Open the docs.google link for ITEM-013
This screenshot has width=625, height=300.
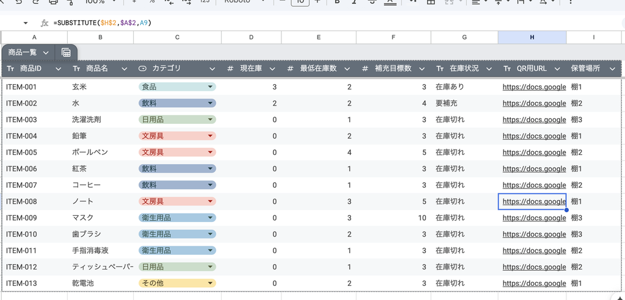534,284
